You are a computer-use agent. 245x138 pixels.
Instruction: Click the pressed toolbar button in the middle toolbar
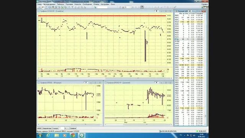tap(142, 7)
